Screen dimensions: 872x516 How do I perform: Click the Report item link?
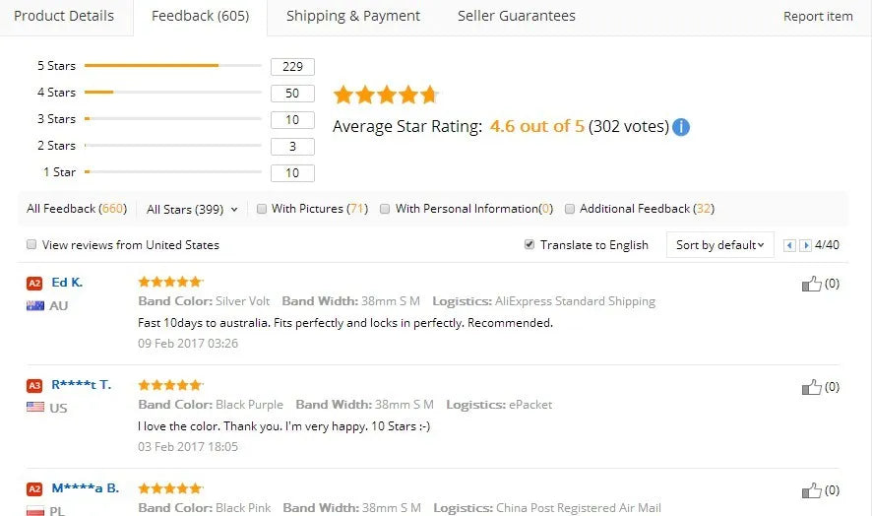[x=818, y=17]
